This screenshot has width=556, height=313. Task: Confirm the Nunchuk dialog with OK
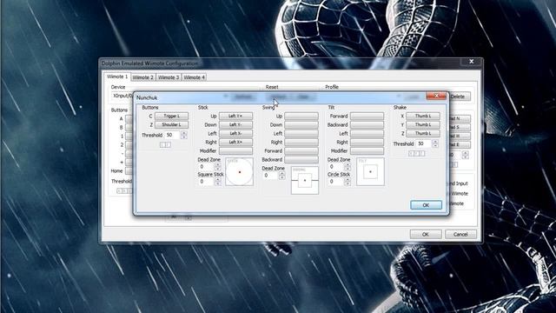pos(426,205)
